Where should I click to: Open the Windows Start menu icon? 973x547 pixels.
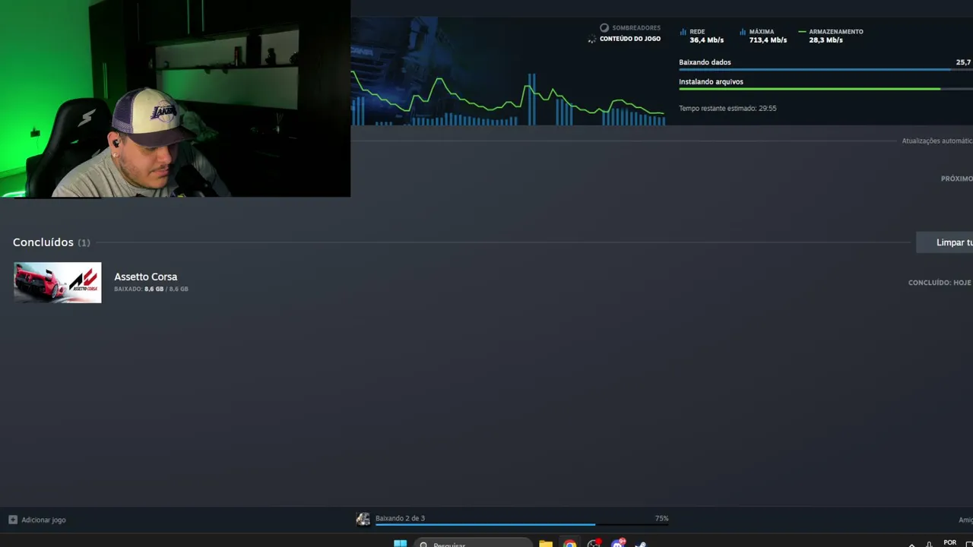click(400, 543)
